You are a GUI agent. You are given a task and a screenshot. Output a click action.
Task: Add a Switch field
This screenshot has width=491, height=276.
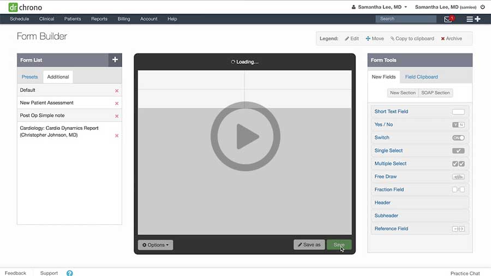click(x=420, y=137)
